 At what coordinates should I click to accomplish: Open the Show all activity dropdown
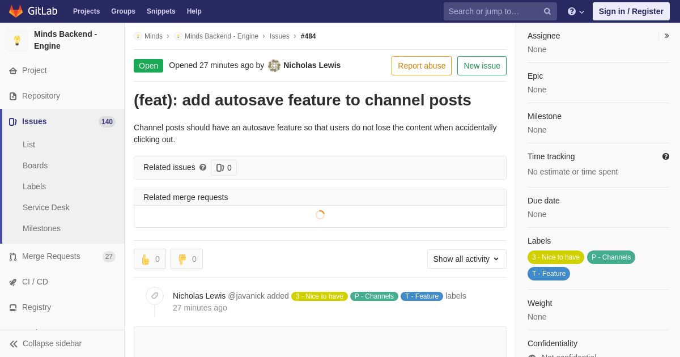pos(467,259)
